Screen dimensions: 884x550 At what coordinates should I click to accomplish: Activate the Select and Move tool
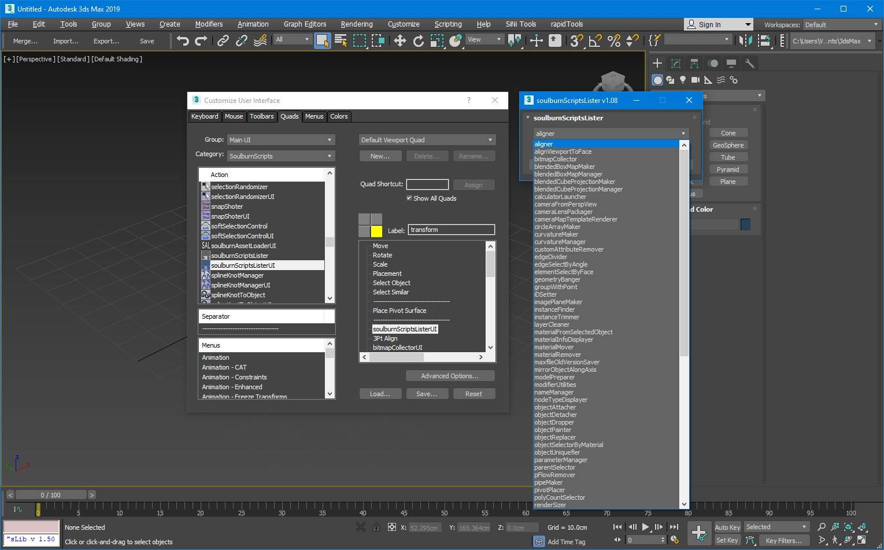coord(400,40)
